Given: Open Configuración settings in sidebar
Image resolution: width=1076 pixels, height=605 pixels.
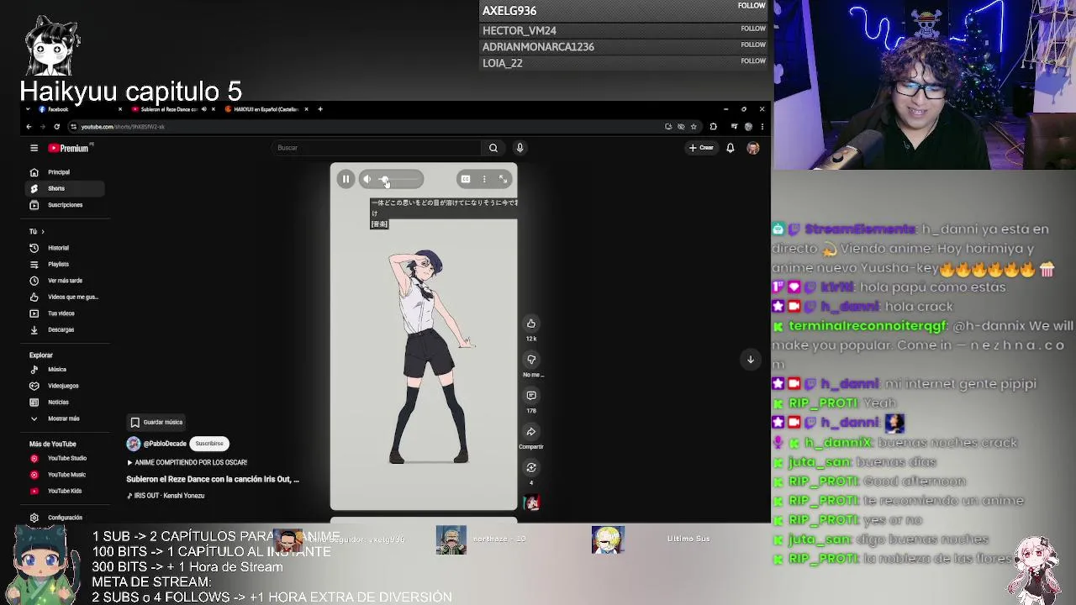Looking at the screenshot, I should [66, 518].
